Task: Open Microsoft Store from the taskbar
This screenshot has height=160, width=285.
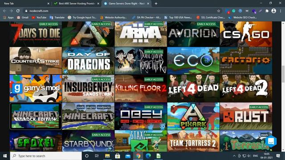Action: tap(118, 156)
